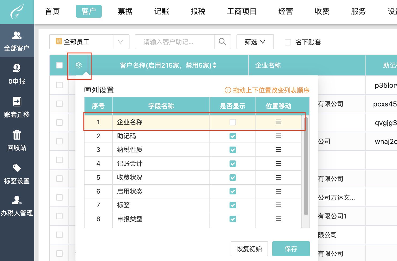The width and height of the screenshot is (397, 261).
Task: Click the 0申报 sidebar icon
Action: tap(17, 69)
